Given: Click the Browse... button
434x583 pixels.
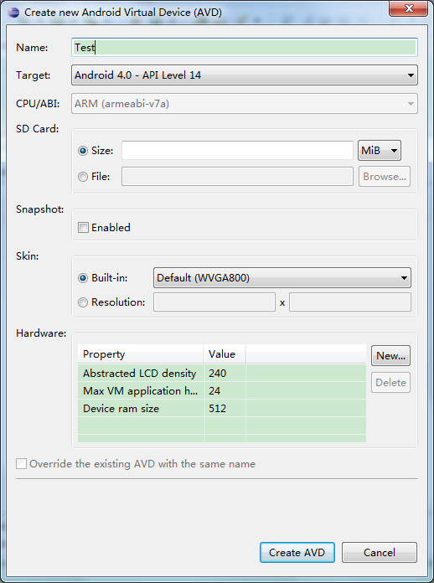Looking at the screenshot, I should point(385,177).
